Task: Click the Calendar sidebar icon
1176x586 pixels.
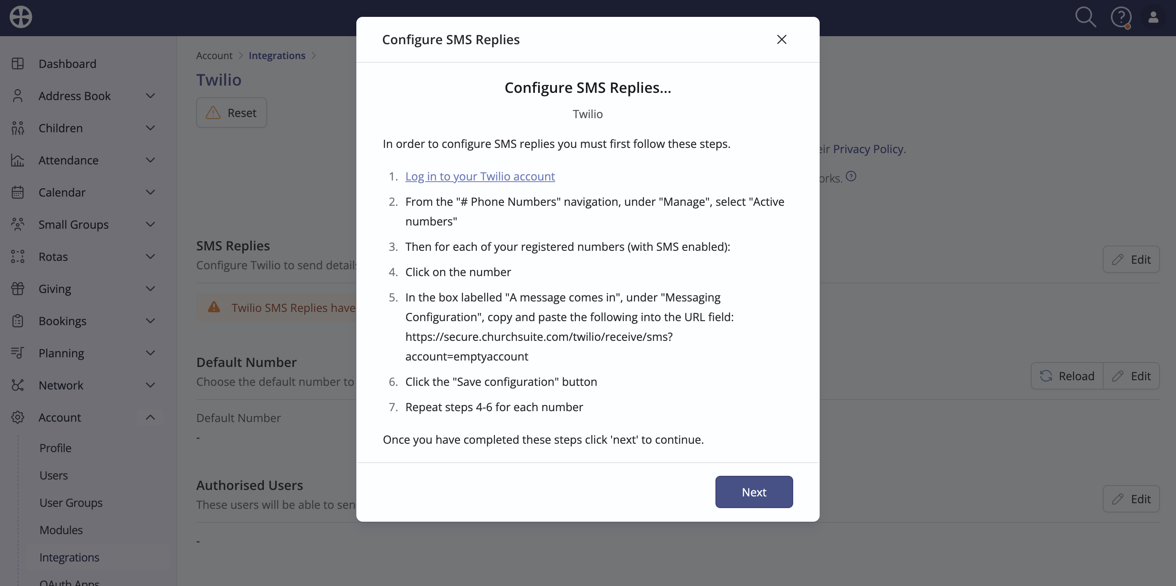Action: tap(18, 192)
